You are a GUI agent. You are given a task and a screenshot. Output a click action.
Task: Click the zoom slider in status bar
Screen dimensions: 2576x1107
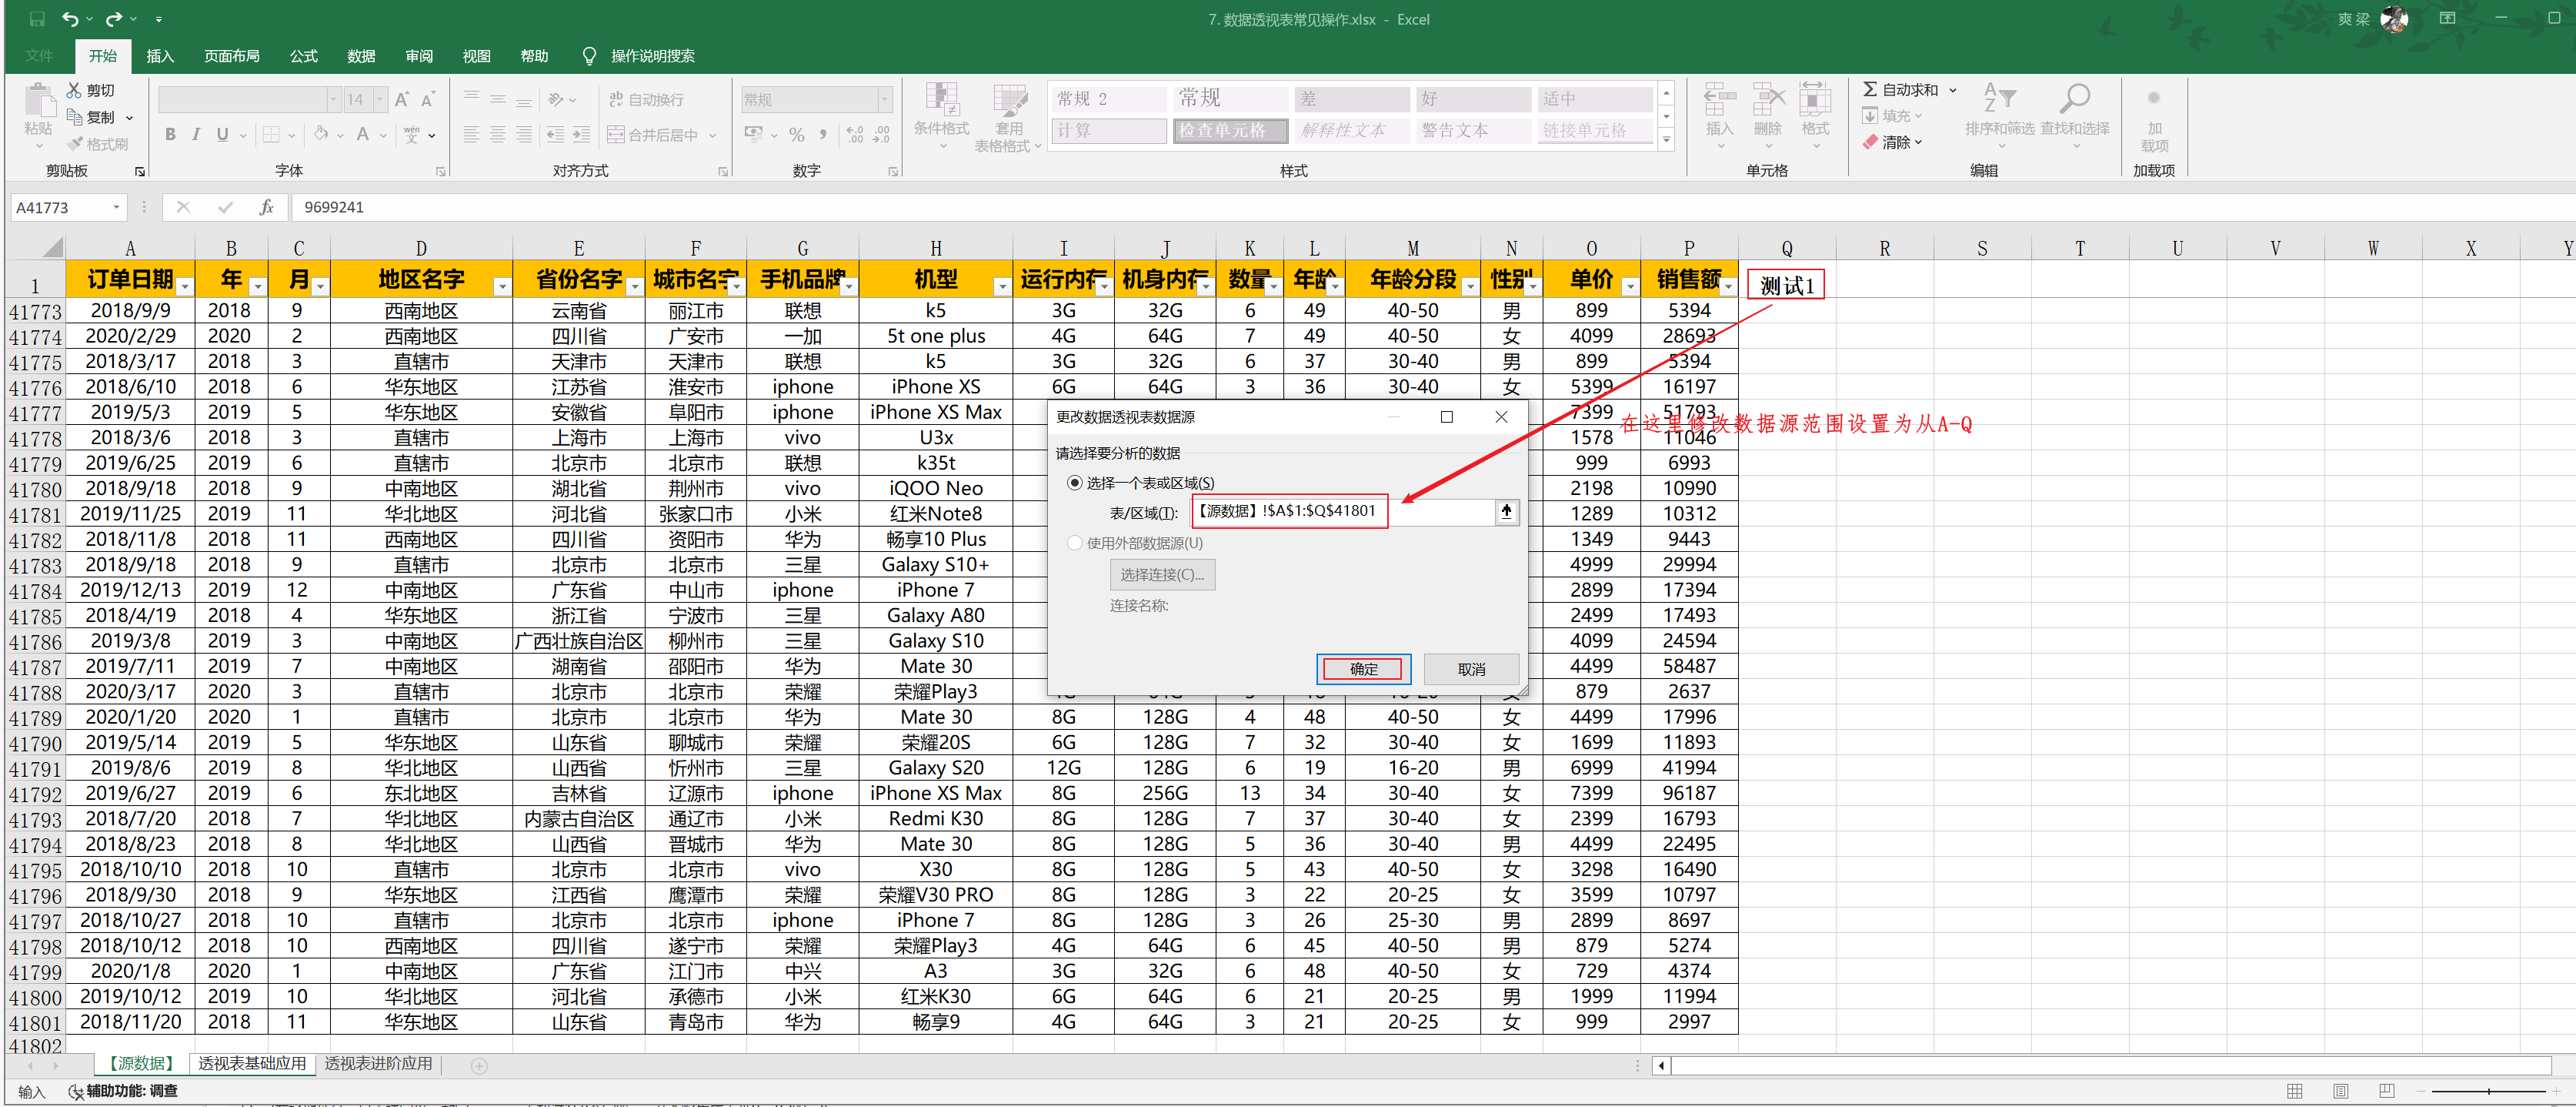(x=2488, y=1091)
